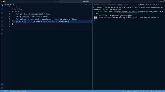Click the plane_on_time variable on line 3
Image resolution: width=165 pixels, height=92 pixels.
pos(27,16)
